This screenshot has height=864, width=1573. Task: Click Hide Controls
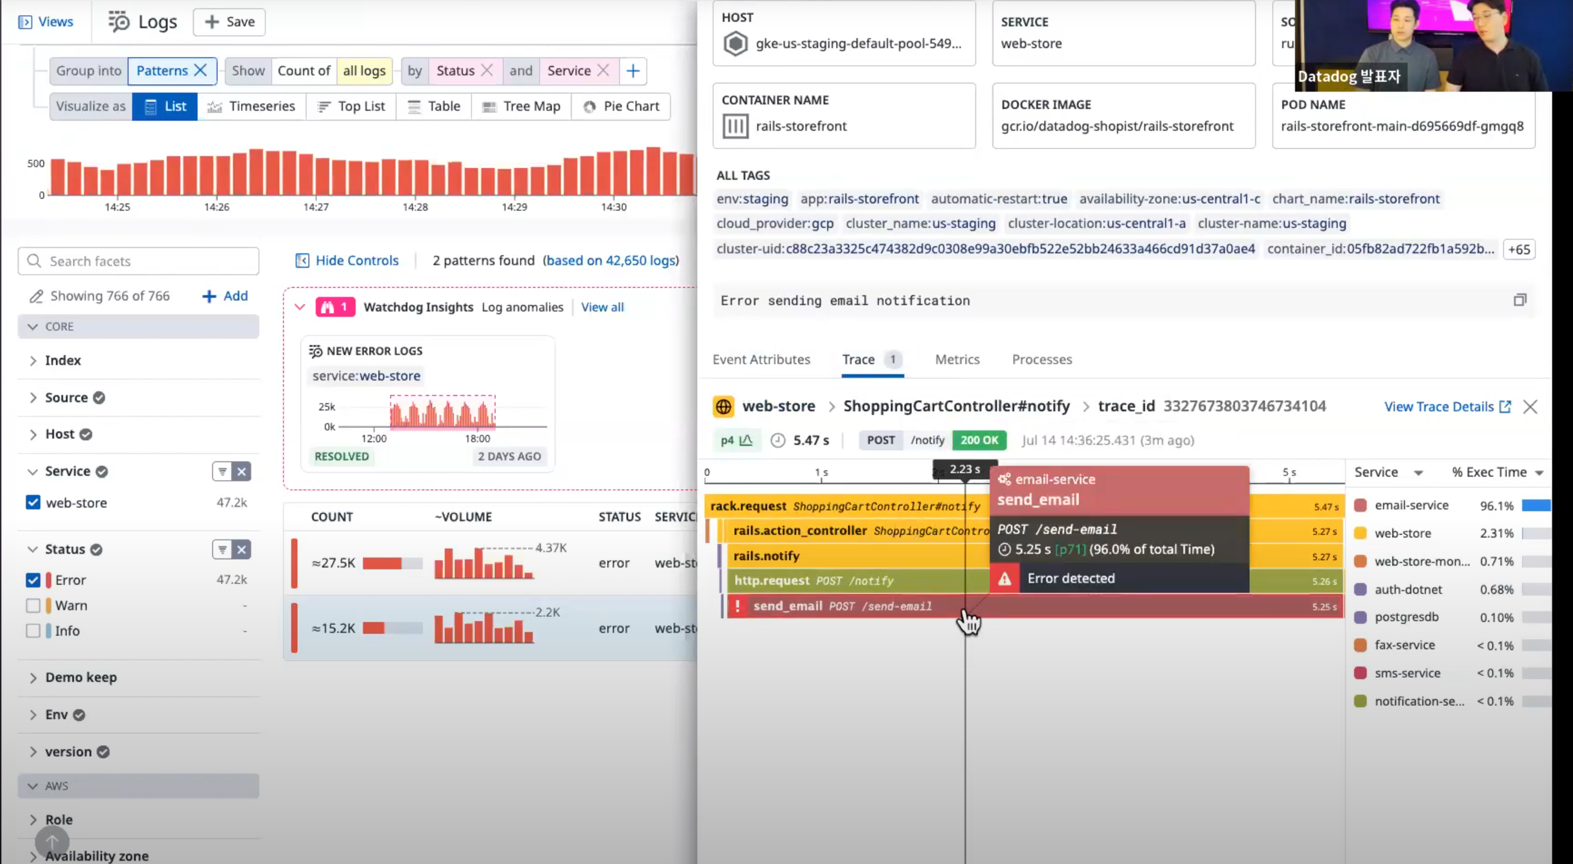346,261
